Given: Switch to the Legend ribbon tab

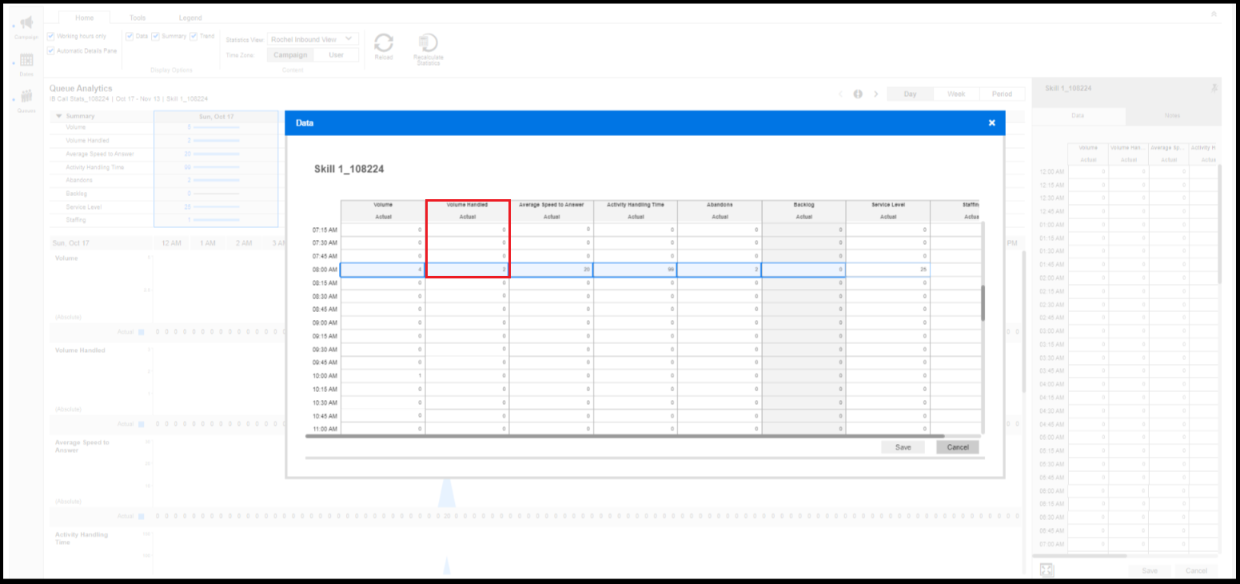Looking at the screenshot, I should click(190, 17).
